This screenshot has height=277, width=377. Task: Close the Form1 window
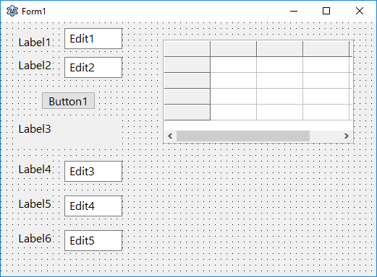pos(360,11)
